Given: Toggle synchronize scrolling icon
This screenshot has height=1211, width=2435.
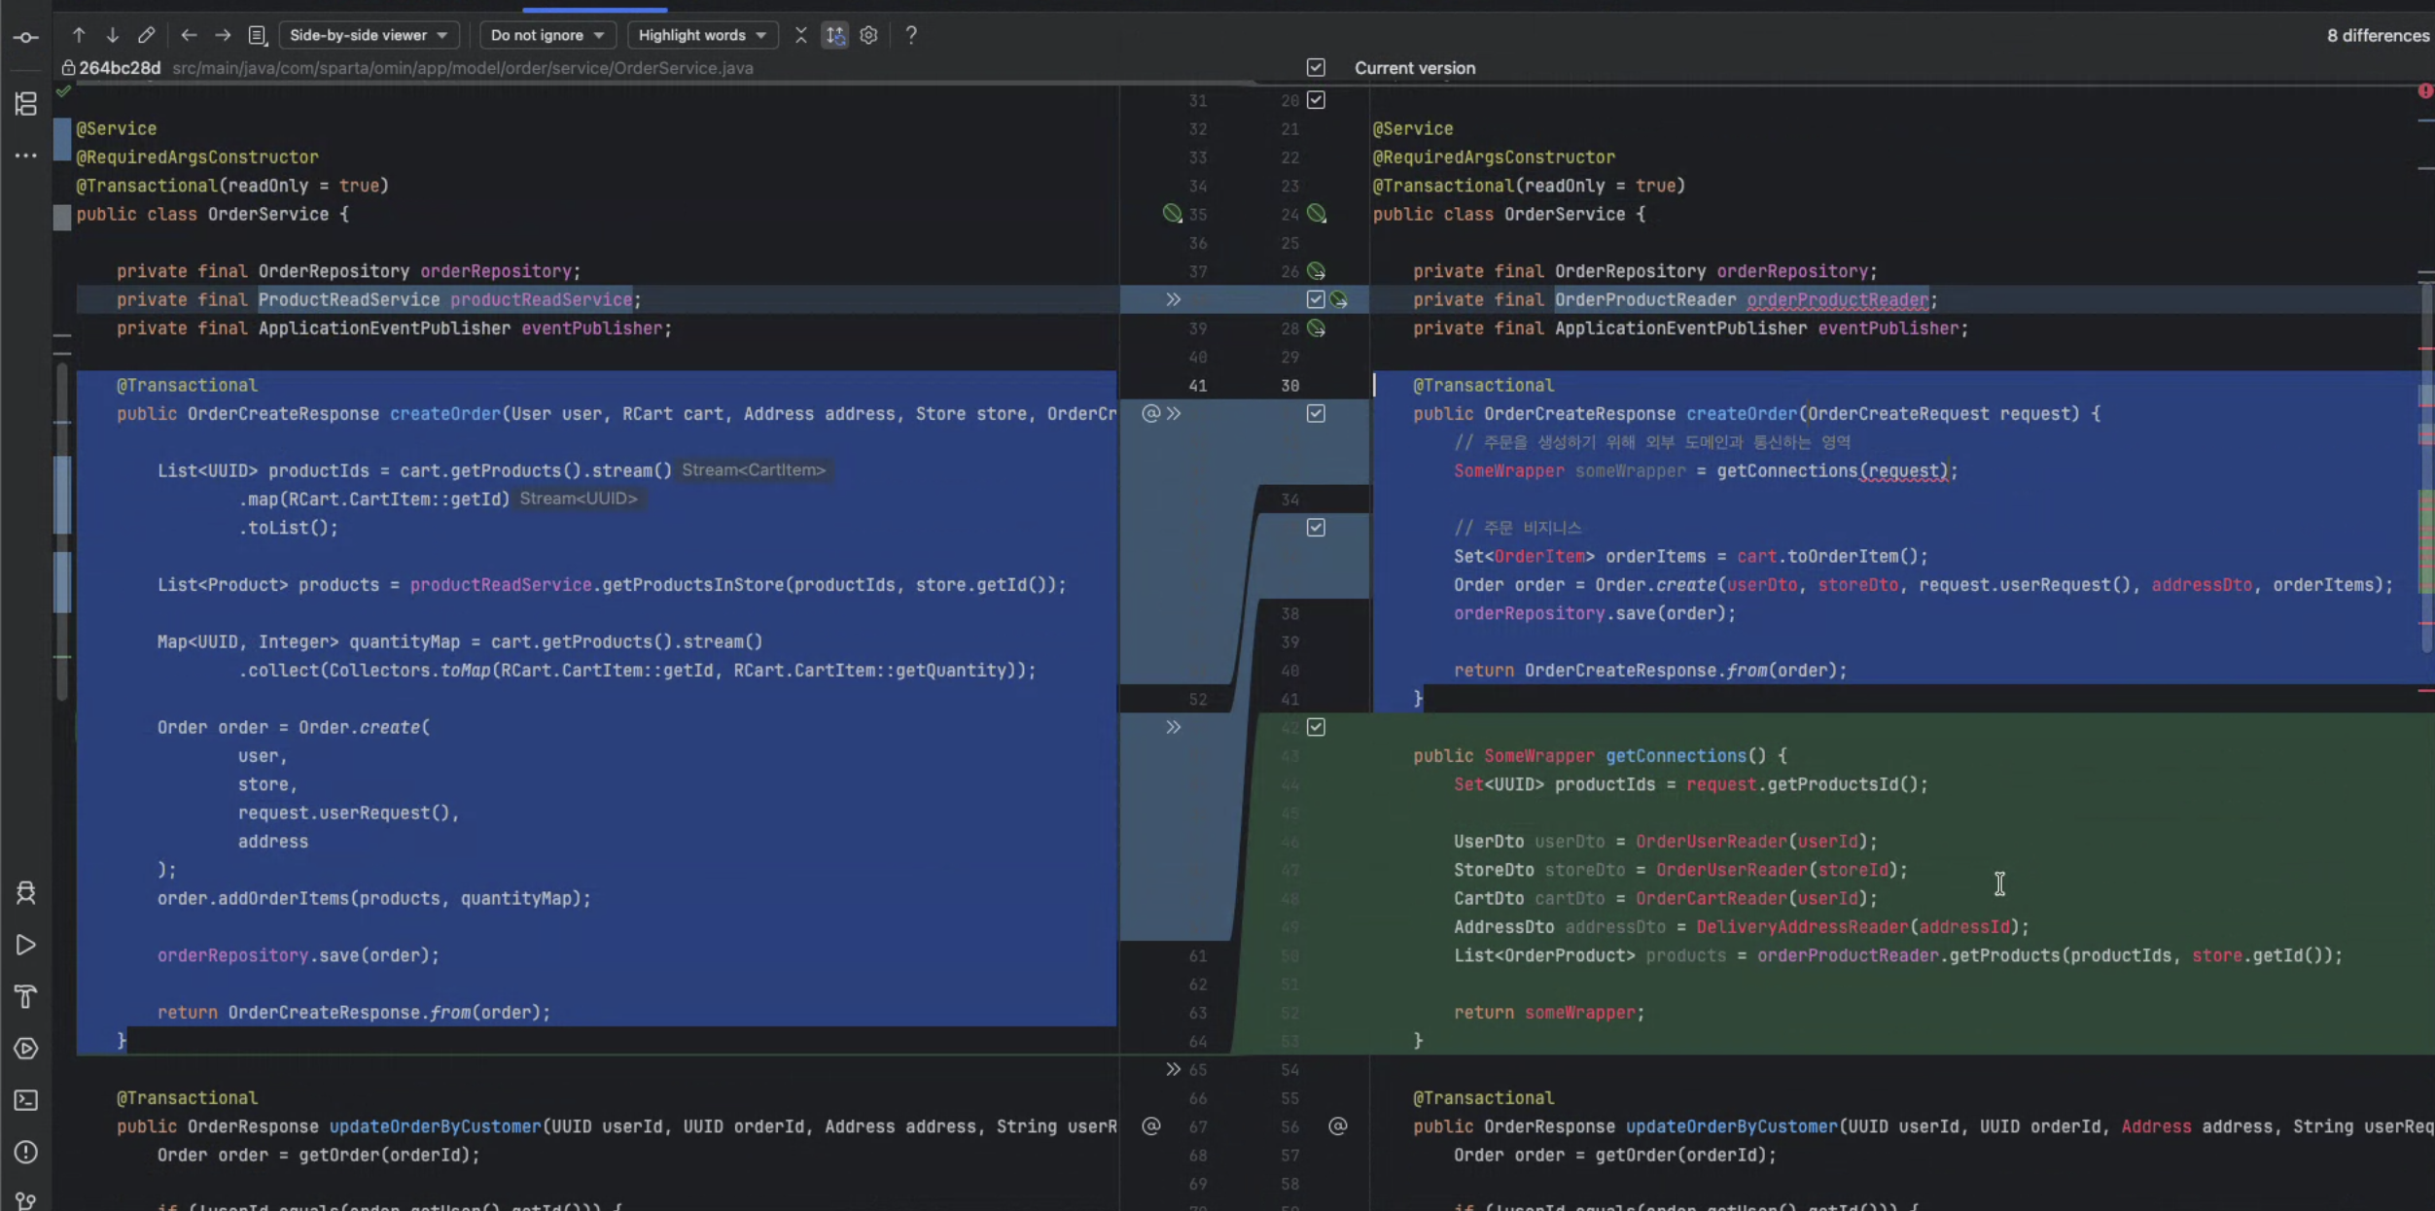Looking at the screenshot, I should coord(834,35).
